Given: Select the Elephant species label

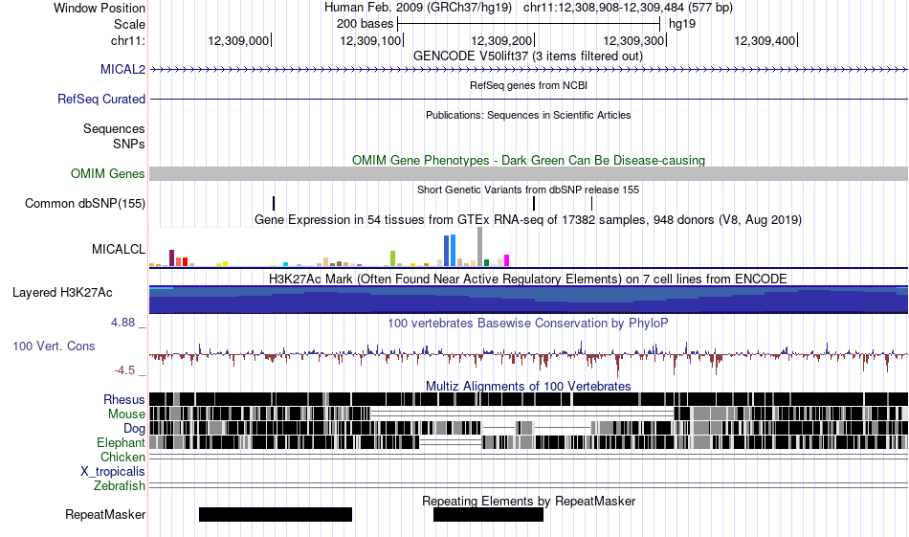Looking at the screenshot, I should [121, 442].
